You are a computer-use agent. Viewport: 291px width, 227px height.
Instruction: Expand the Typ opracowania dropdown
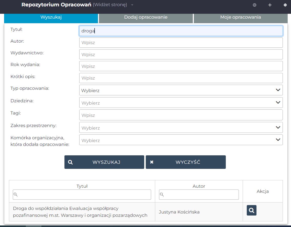[181, 90]
